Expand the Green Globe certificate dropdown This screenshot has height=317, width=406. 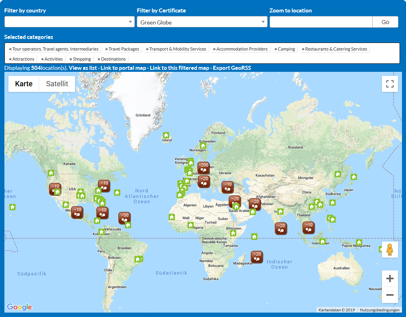point(202,22)
